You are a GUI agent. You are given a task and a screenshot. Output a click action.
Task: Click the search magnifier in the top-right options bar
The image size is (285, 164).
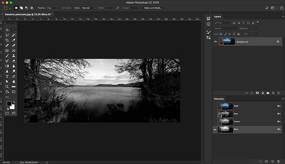tap(267, 8)
